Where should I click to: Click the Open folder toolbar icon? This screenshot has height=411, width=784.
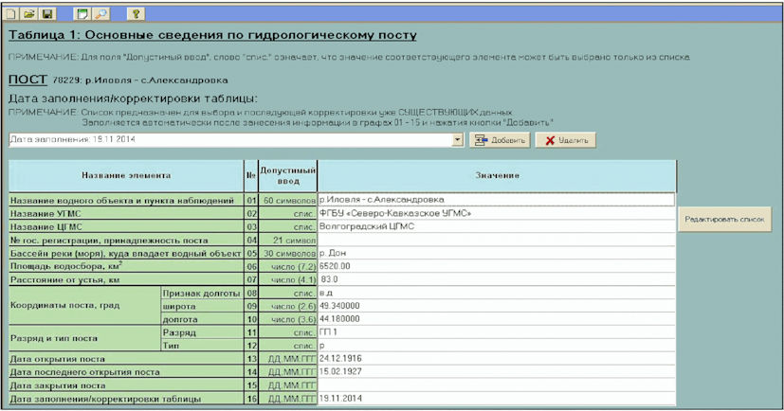point(28,14)
